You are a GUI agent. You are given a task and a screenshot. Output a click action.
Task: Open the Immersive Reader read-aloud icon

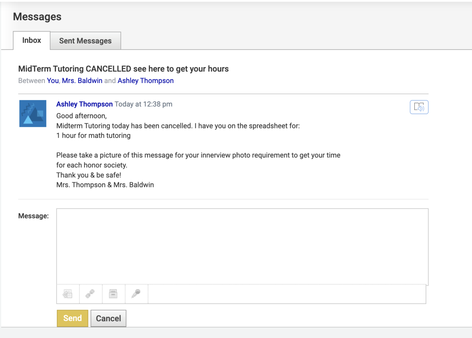(x=419, y=107)
